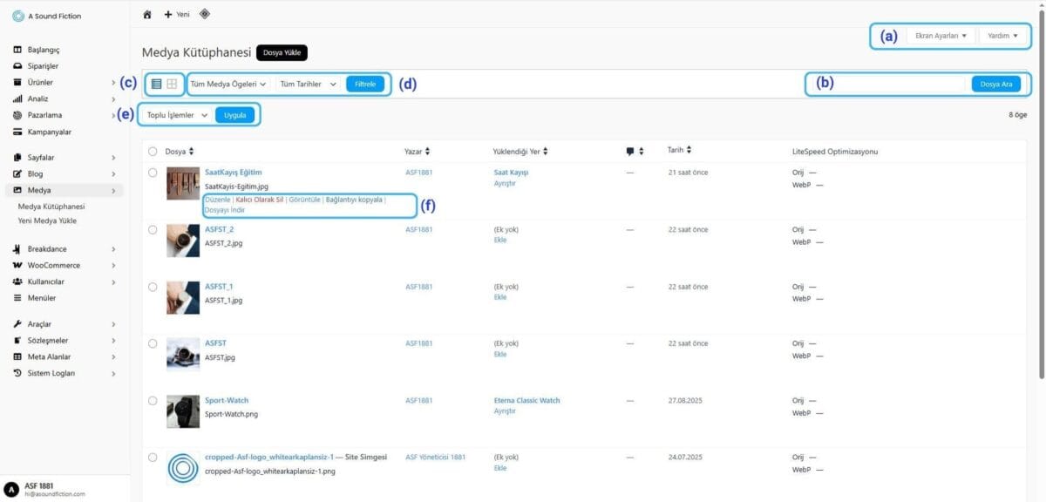
Task: Open the Siparişler menu in sidebar
Action: (43, 65)
